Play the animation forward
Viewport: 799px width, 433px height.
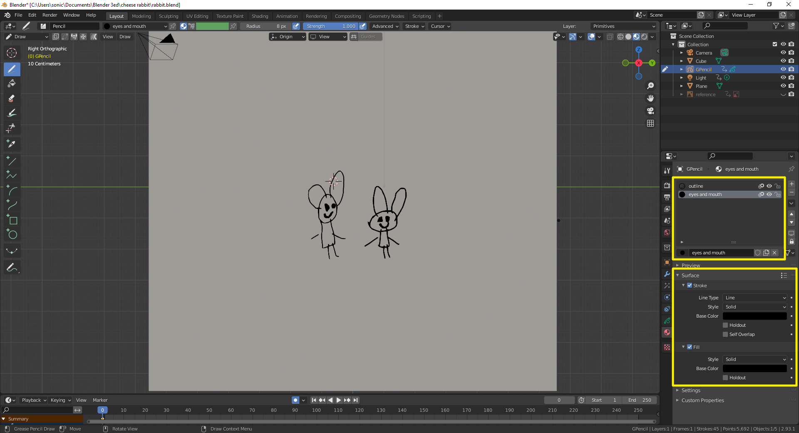tap(339, 400)
